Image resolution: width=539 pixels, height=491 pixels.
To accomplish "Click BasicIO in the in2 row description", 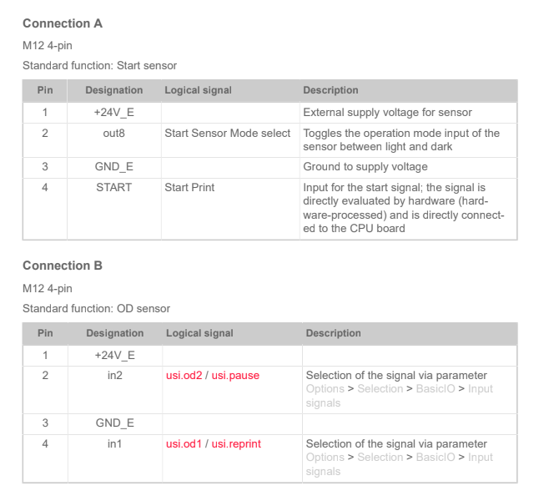I will pos(435,389).
